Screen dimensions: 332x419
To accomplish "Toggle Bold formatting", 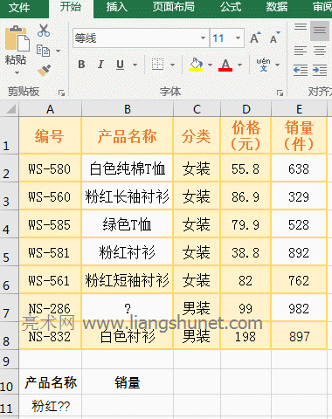I will tap(81, 65).
